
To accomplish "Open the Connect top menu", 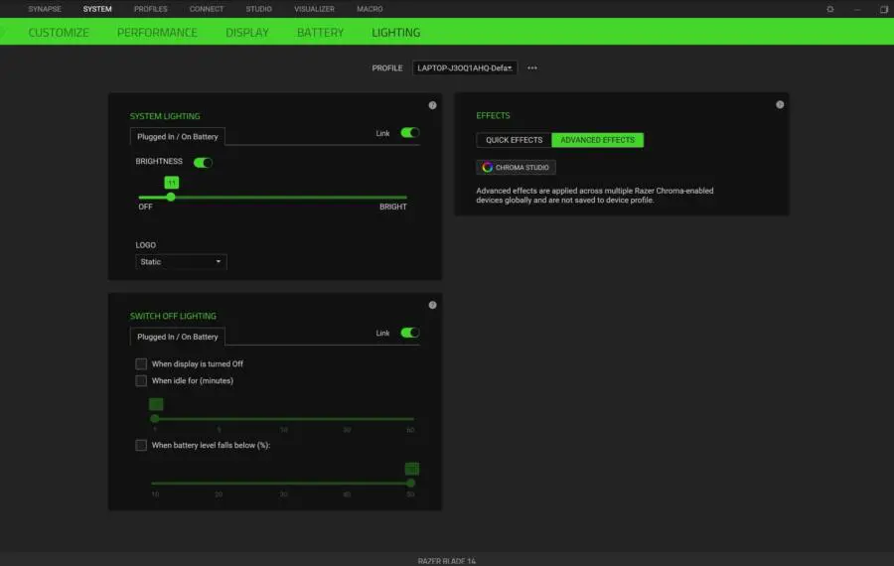I will [x=207, y=9].
